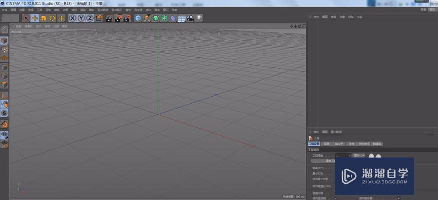Activate the Rotate tool
438x200 pixels.
pos(52,18)
